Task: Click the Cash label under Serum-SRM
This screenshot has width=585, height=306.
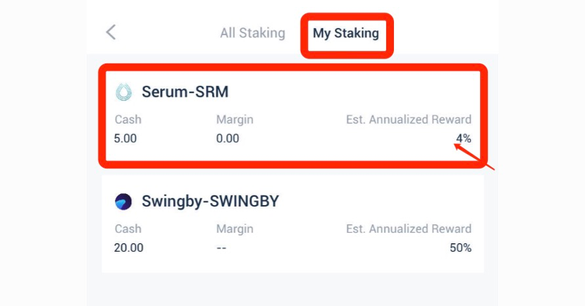Action: [128, 120]
